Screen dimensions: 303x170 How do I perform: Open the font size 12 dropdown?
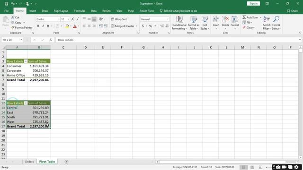68,19
